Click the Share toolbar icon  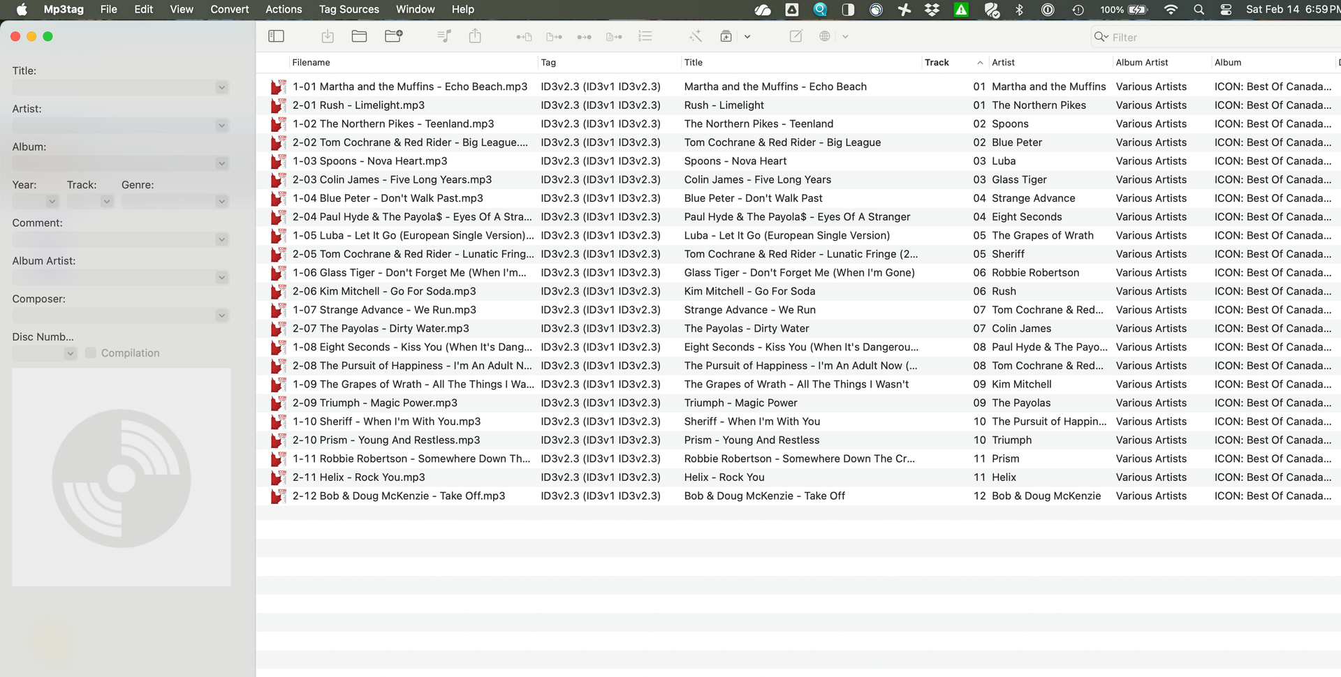475,36
